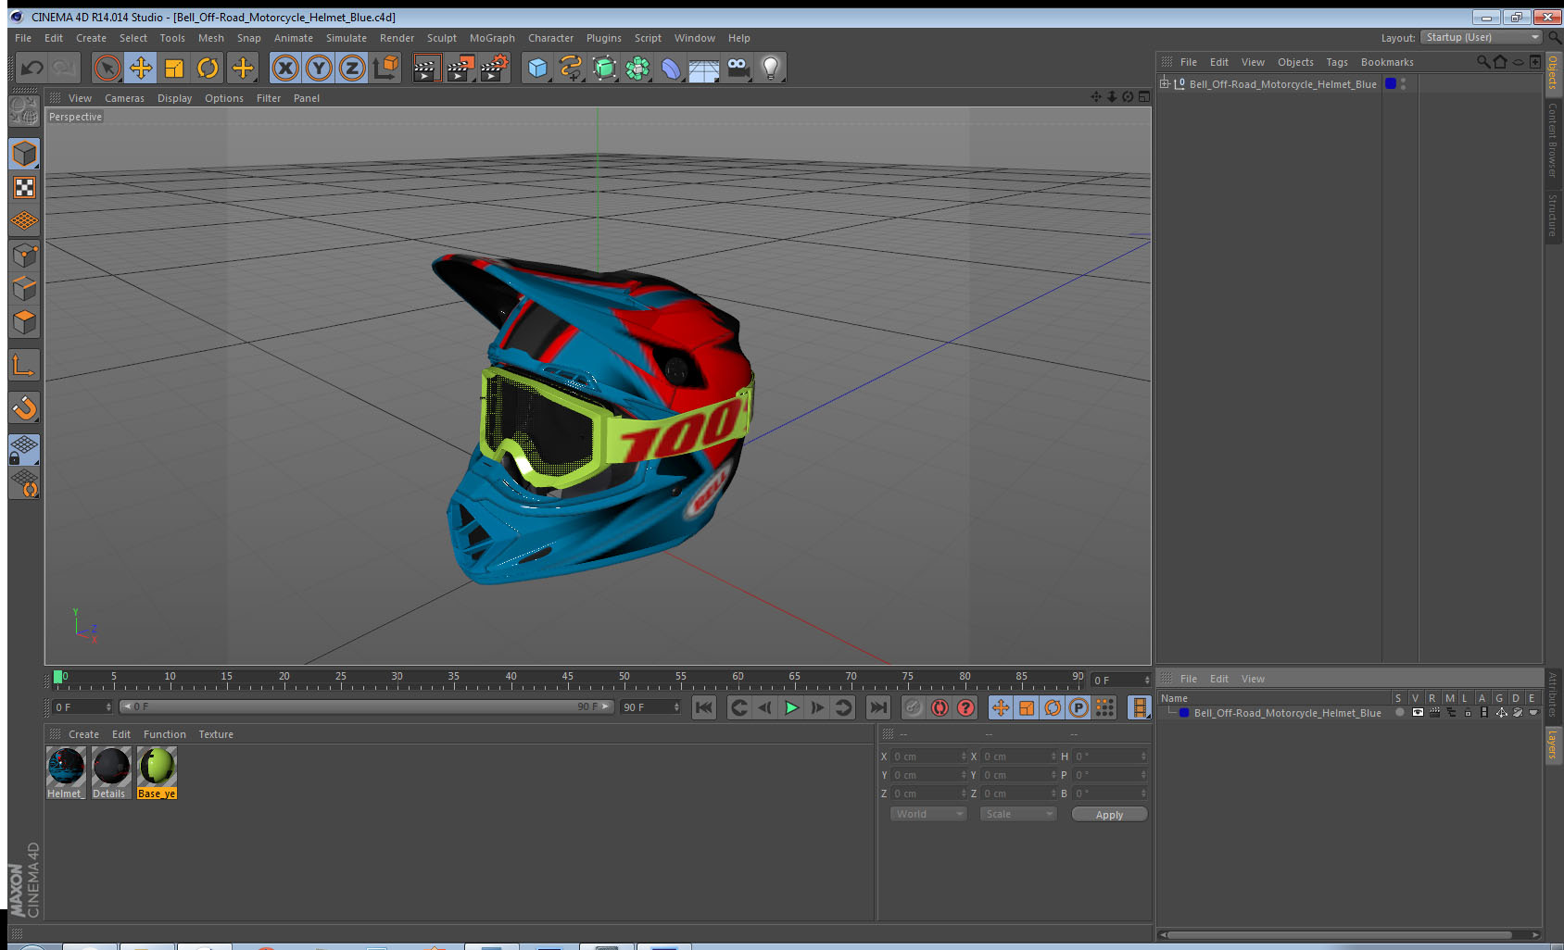The height and width of the screenshot is (950, 1564).
Task: Expand Bell_Off-Road_Motorcycle_Helmet_Blue object tree
Action: 1165,83
